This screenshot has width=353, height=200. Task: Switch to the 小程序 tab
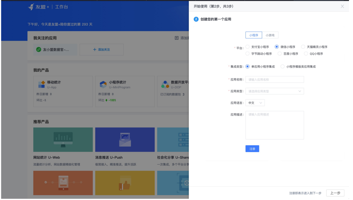point(254,35)
